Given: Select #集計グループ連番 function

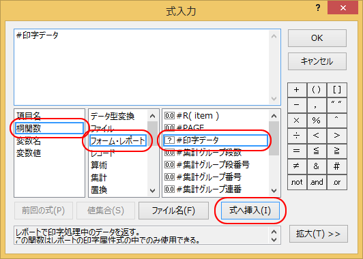Looking at the screenshot, I should click(x=216, y=189).
